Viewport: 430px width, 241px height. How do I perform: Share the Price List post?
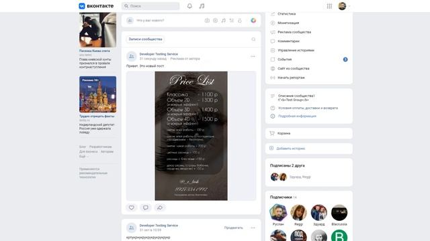click(x=160, y=208)
